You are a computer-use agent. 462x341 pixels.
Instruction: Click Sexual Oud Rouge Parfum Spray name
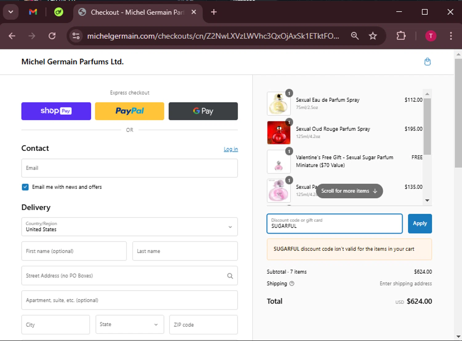pyautogui.click(x=333, y=129)
